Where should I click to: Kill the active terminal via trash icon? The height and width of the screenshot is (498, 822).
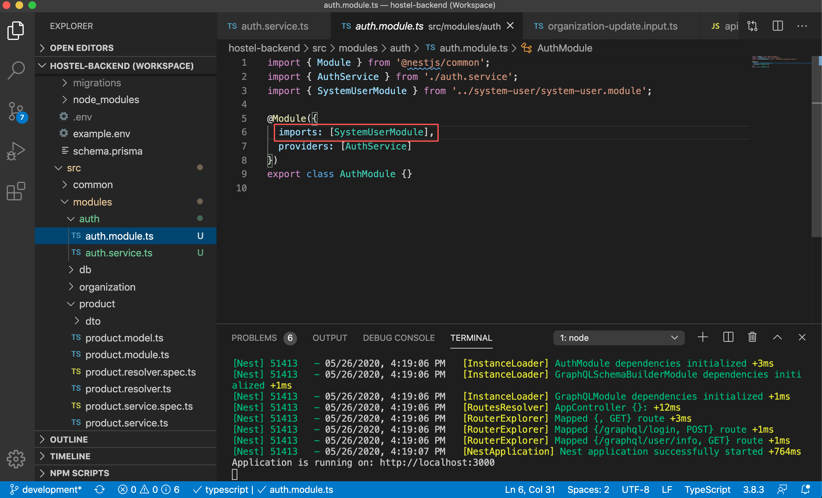(x=752, y=337)
